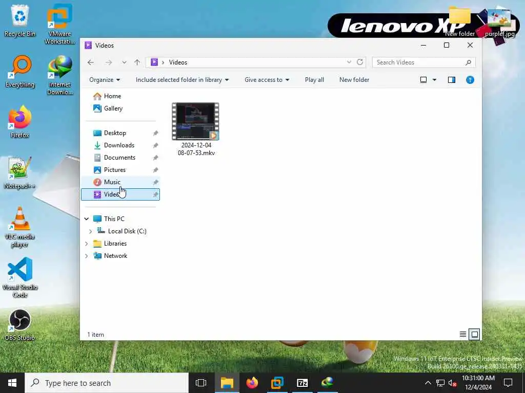This screenshot has height=393, width=525.
Task: Open the Give access to menu
Action: point(267,80)
